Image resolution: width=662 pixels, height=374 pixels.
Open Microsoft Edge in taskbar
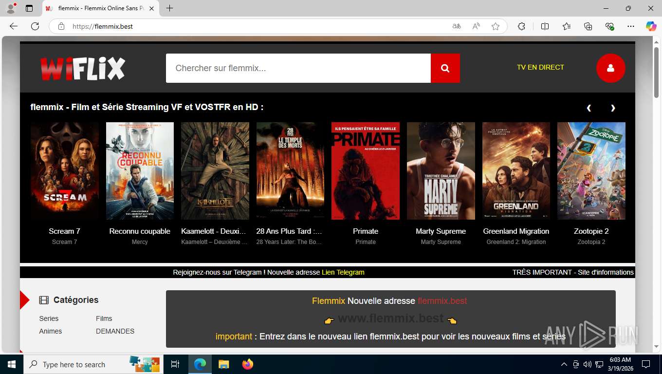(200, 364)
